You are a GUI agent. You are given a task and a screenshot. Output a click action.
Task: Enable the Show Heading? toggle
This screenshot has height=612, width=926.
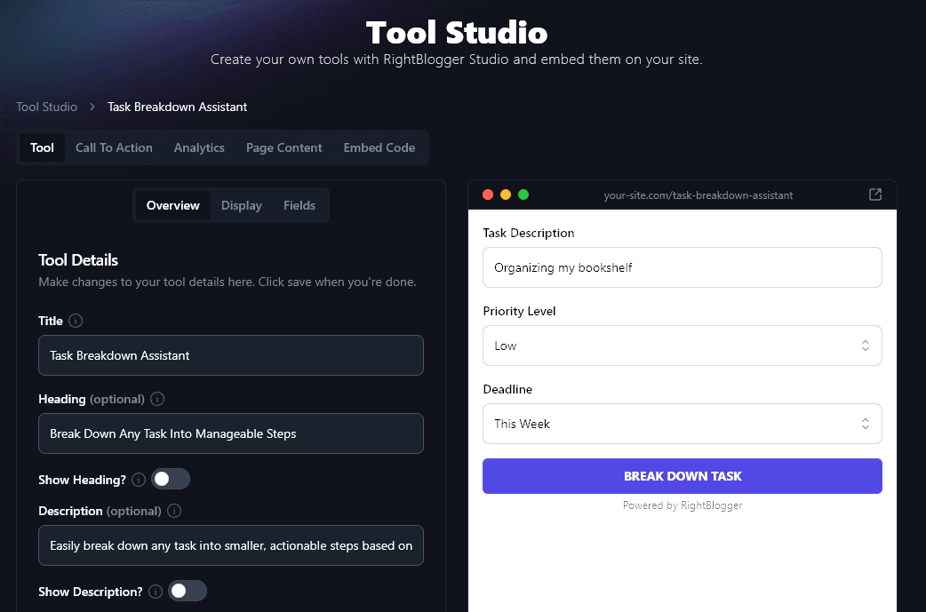click(x=171, y=479)
